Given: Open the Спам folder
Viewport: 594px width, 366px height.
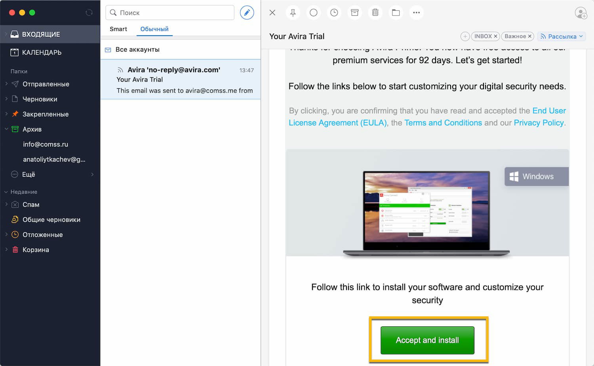Looking at the screenshot, I should coord(31,204).
